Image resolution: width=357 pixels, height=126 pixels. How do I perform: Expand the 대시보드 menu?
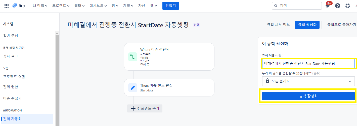[98, 6]
